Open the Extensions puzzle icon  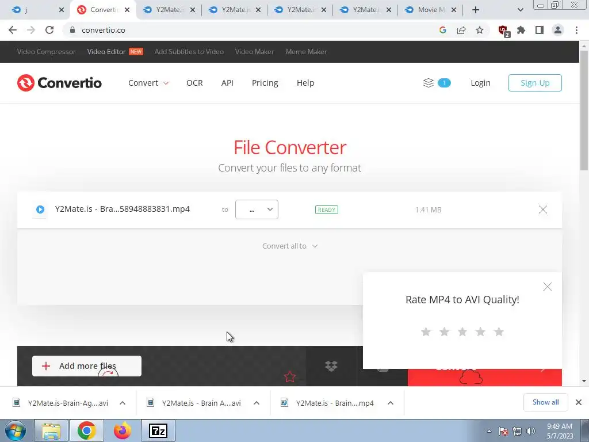tap(521, 30)
